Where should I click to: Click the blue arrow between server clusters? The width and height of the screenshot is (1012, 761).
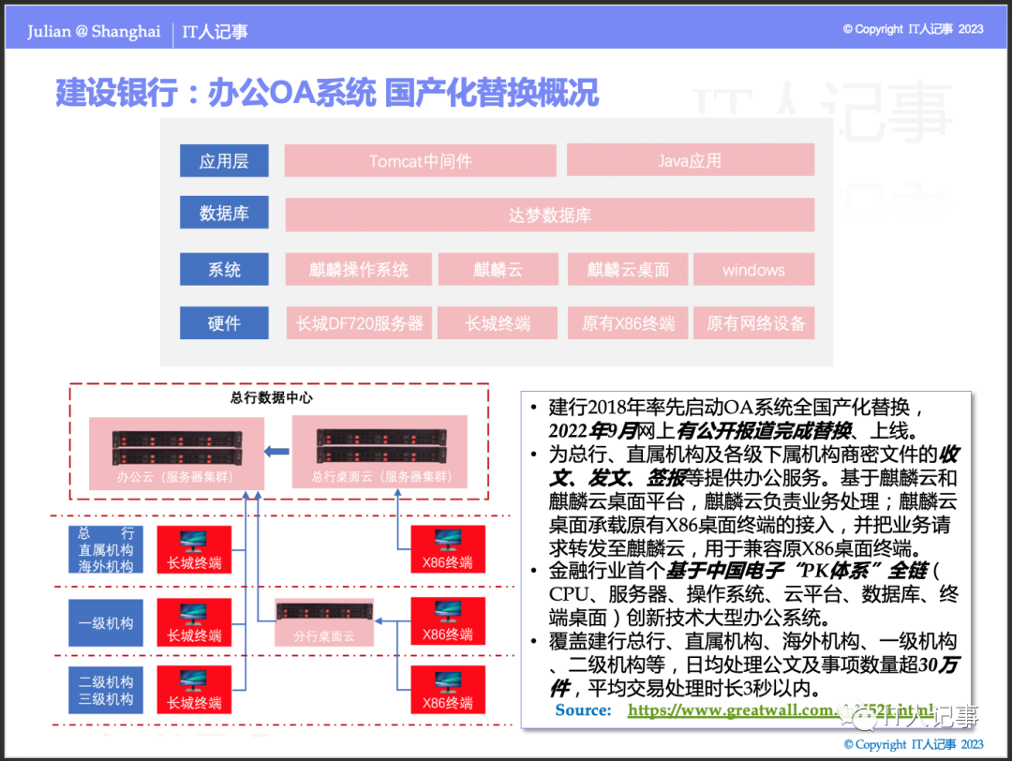coord(276,451)
